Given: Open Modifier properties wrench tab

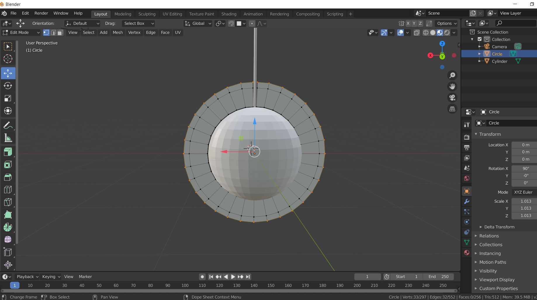Looking at the screenshot, I should pos(467,202).
